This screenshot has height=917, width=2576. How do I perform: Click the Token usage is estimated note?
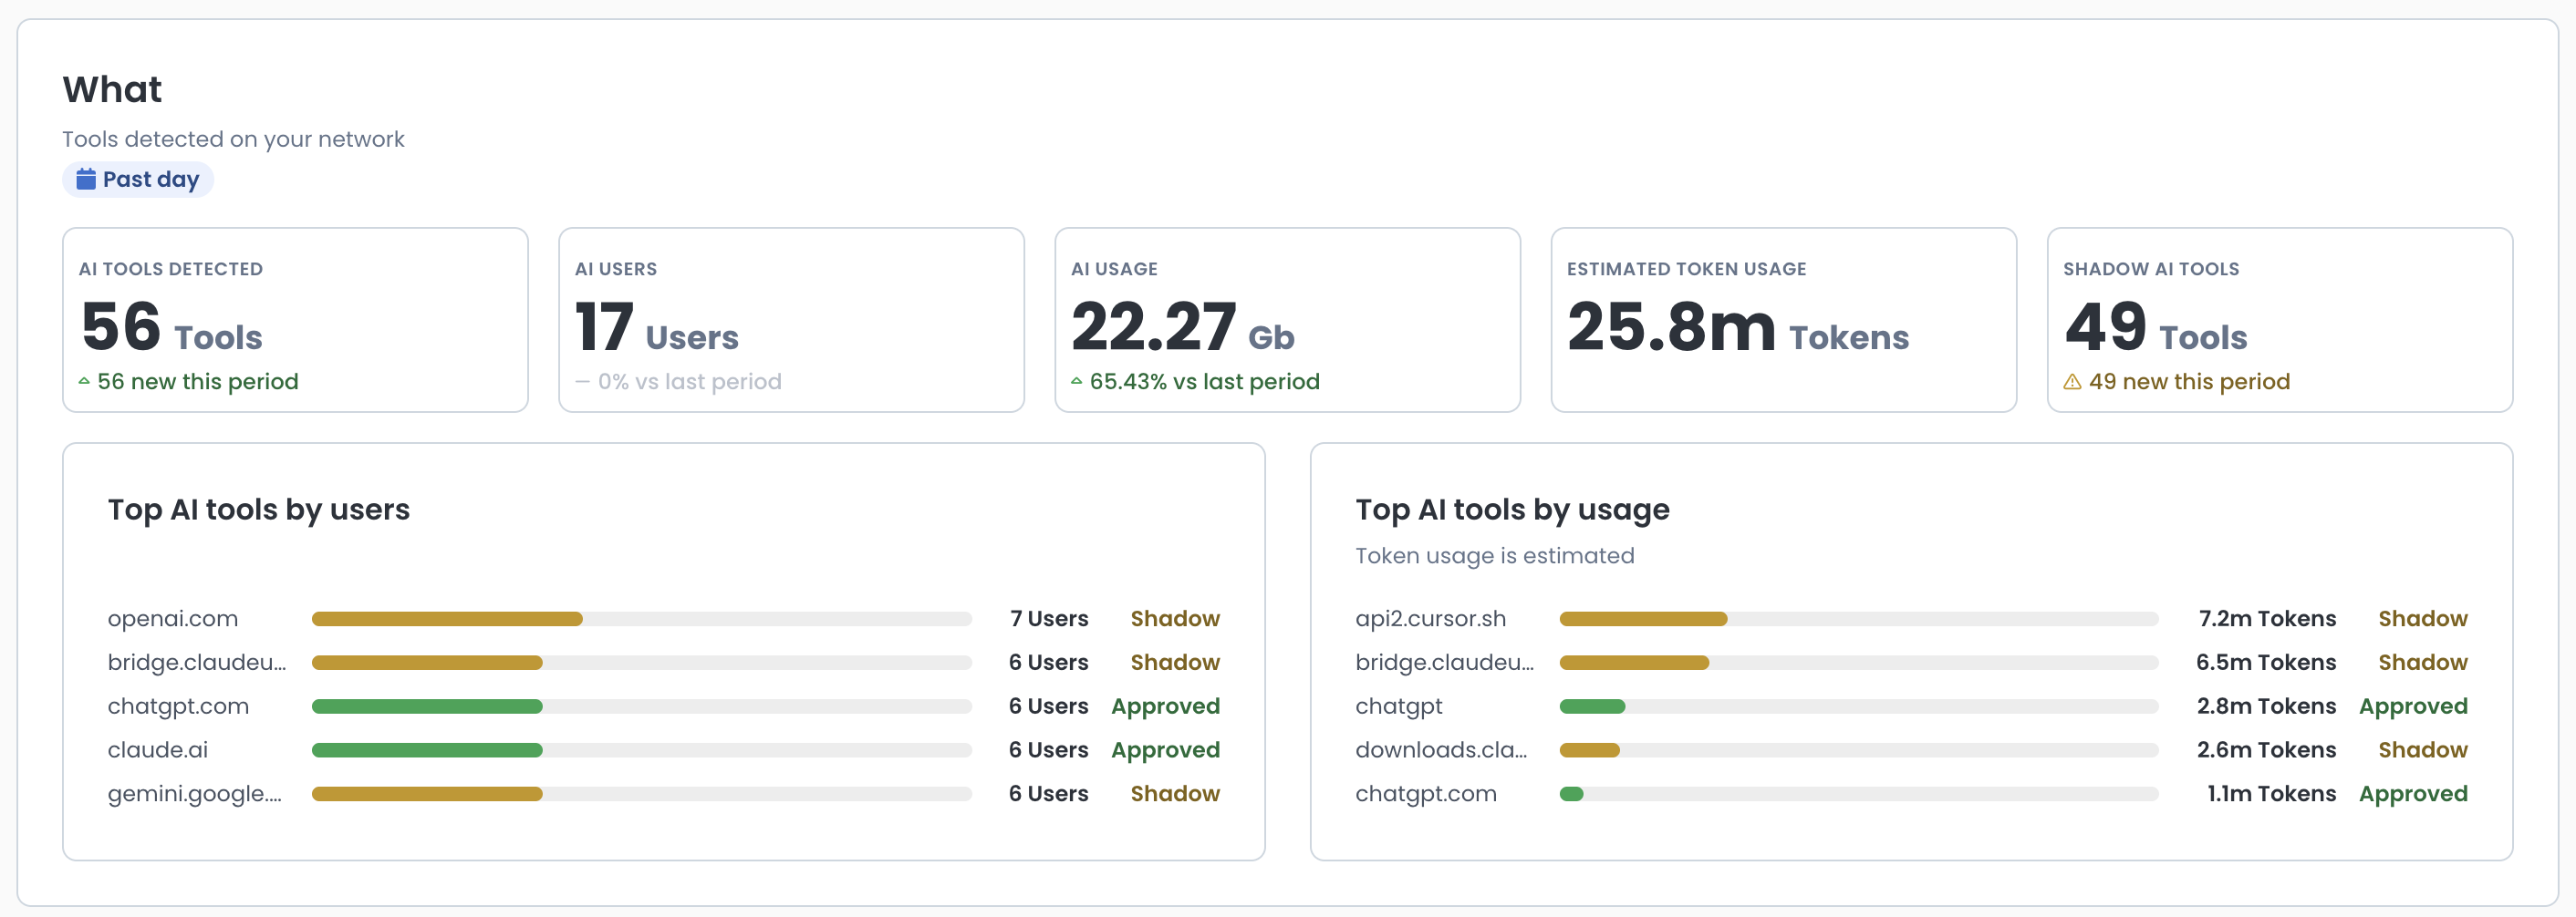click(x=1494, y=555)
